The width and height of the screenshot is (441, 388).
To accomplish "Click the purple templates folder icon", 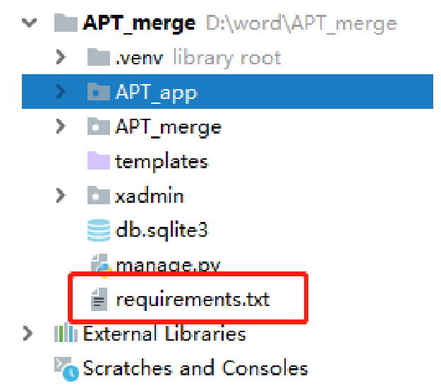I will click(99, 160).
